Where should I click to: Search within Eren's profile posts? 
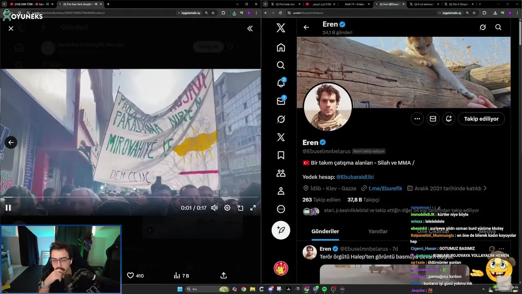[498, 27]
